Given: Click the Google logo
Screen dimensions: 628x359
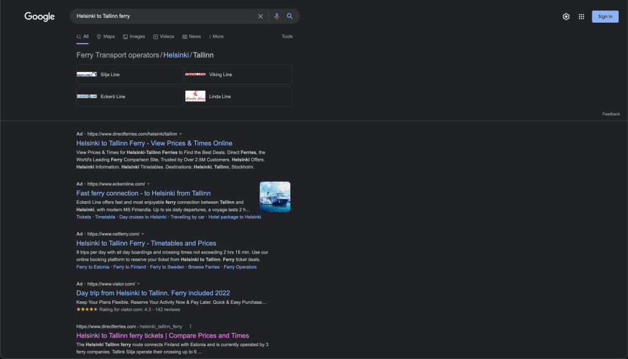Looking at the screenshot, I should pos(39,17).
